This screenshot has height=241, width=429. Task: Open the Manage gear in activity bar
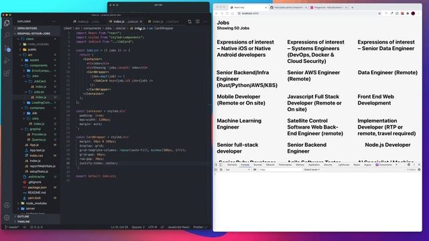click(7, 218)
